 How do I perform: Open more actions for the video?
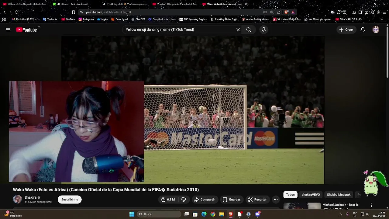pyautogui.click(x=276, y=200)
